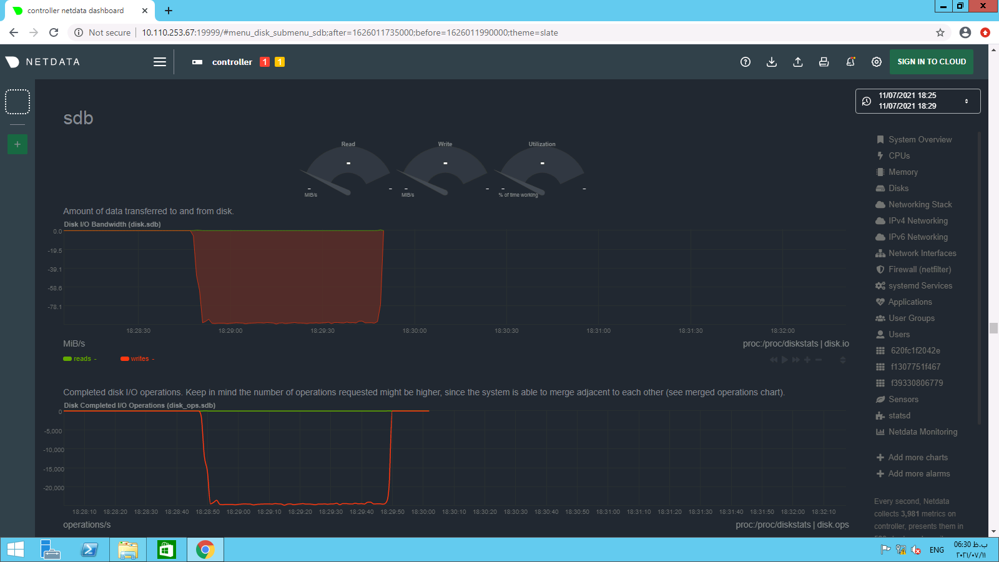Expand the Disks section in right menu
The width and height of the screenshot is (999, 562).
[898, 188]
